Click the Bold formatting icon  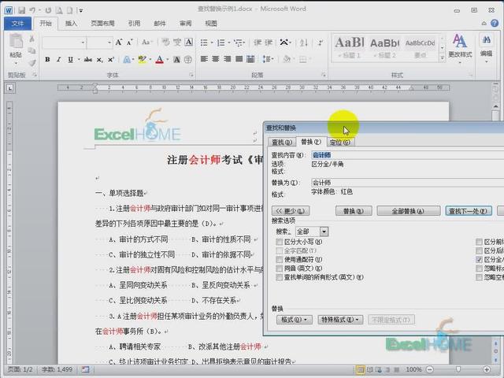(47, 60)
